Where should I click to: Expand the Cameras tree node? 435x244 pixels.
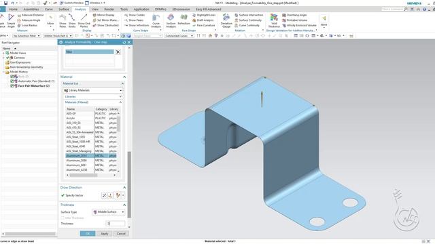[3, 58]
